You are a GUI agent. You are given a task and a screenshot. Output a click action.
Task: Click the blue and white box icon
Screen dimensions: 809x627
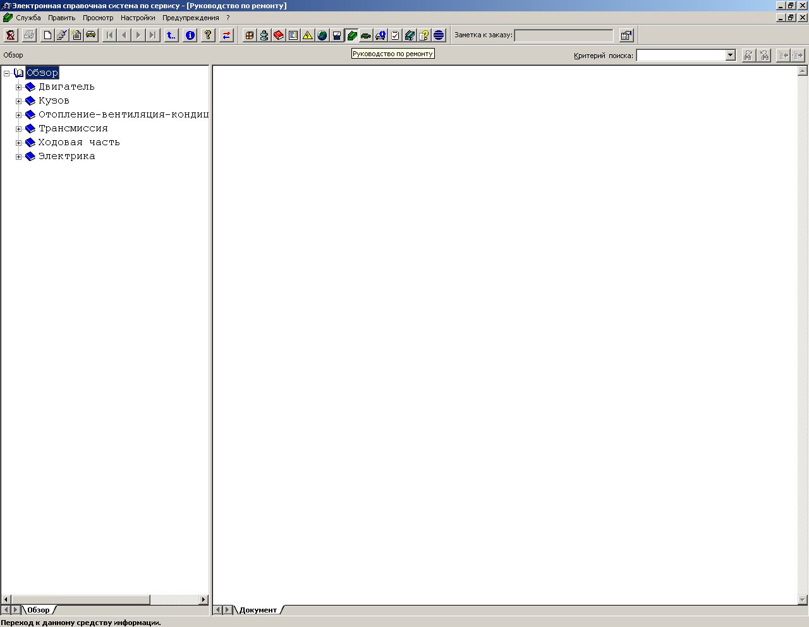337,35
